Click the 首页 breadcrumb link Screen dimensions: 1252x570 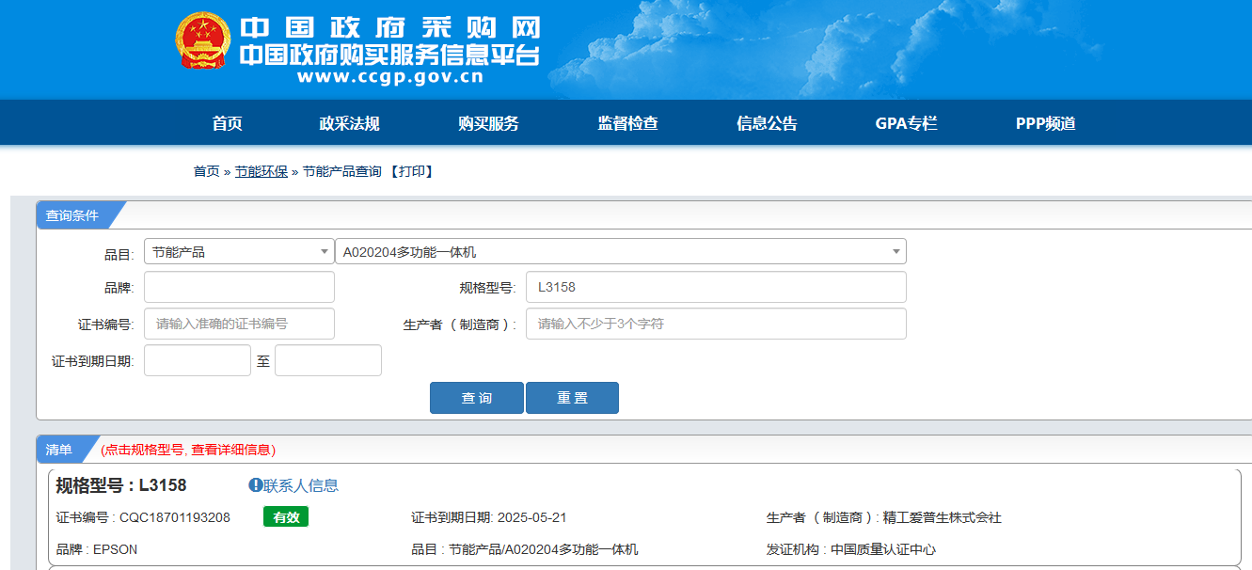pos(207,171)
